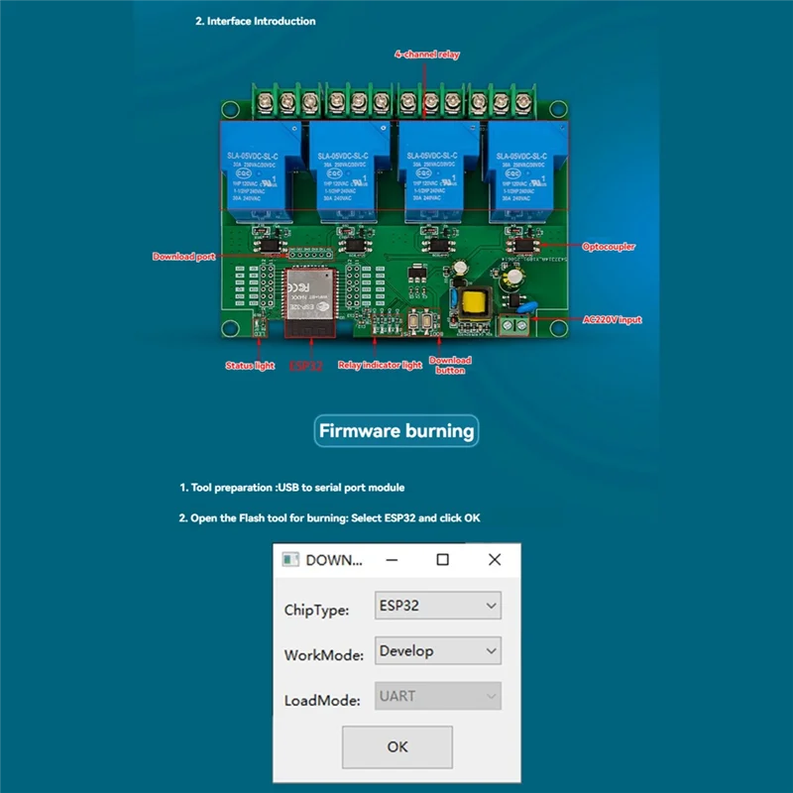This screenshot has width=793, height=793.
Task: Click the Download button label tag
Action: [x=448, y=368]
